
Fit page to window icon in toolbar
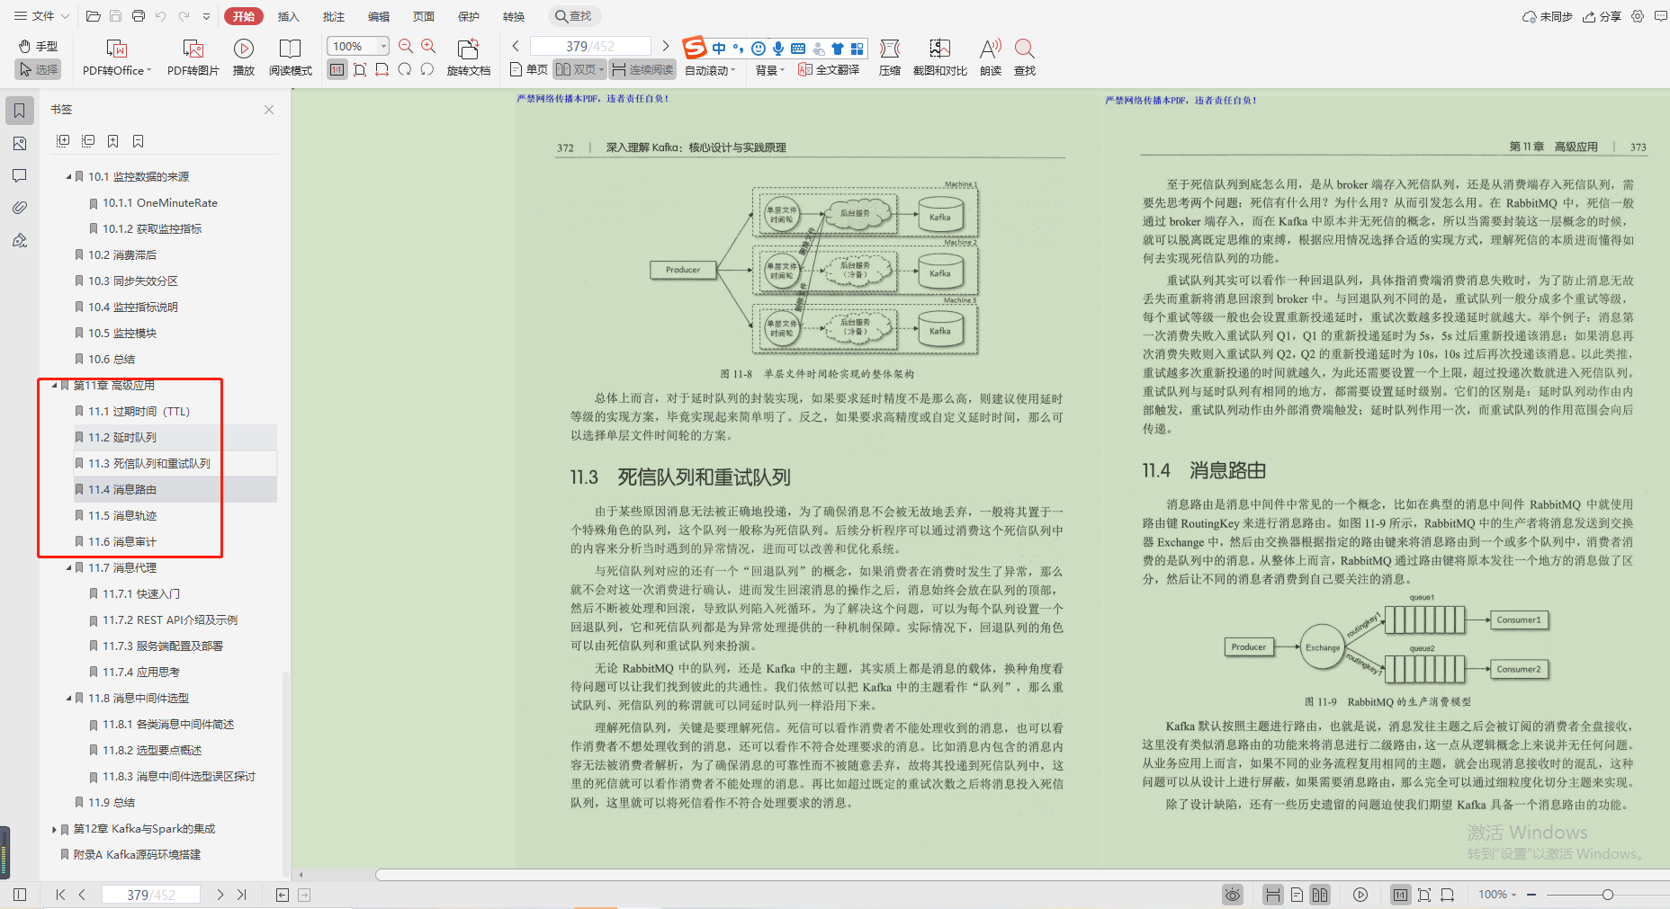click(360, 69)
